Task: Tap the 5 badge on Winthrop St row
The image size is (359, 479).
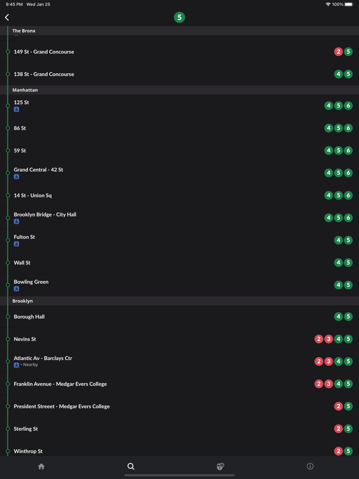Action: click(348, 451)
